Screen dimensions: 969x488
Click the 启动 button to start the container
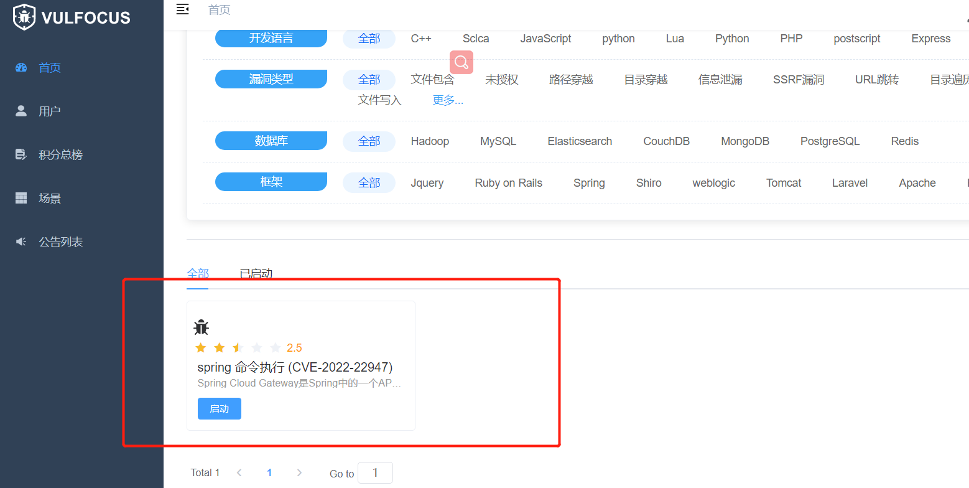[219, 408]
